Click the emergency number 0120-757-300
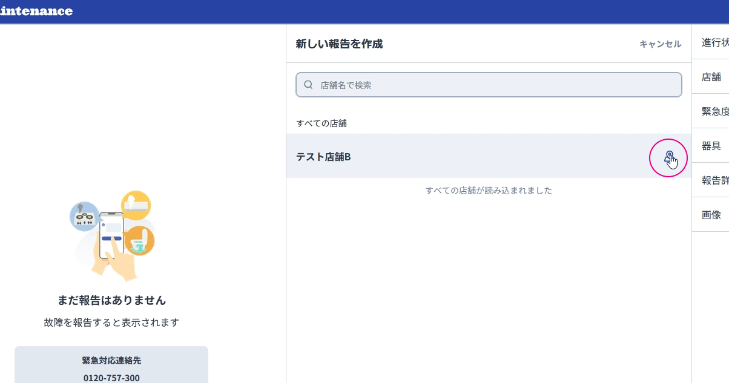Screen dimensions: 729x383 [x=111, y=378]
